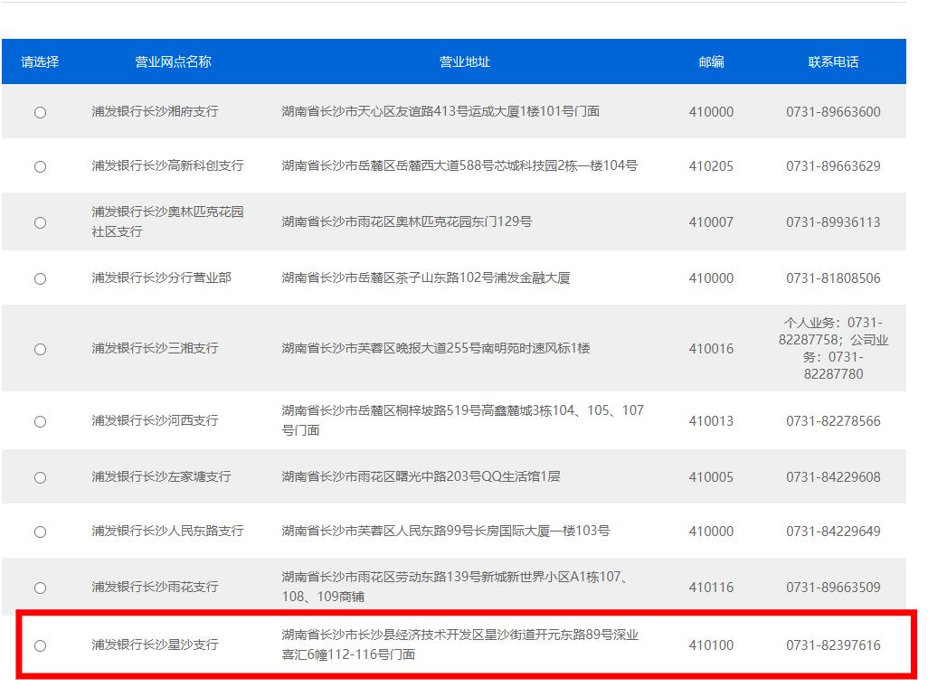Choose the 浦发银行长沙三湘支行 radio button

pos(40,349)
